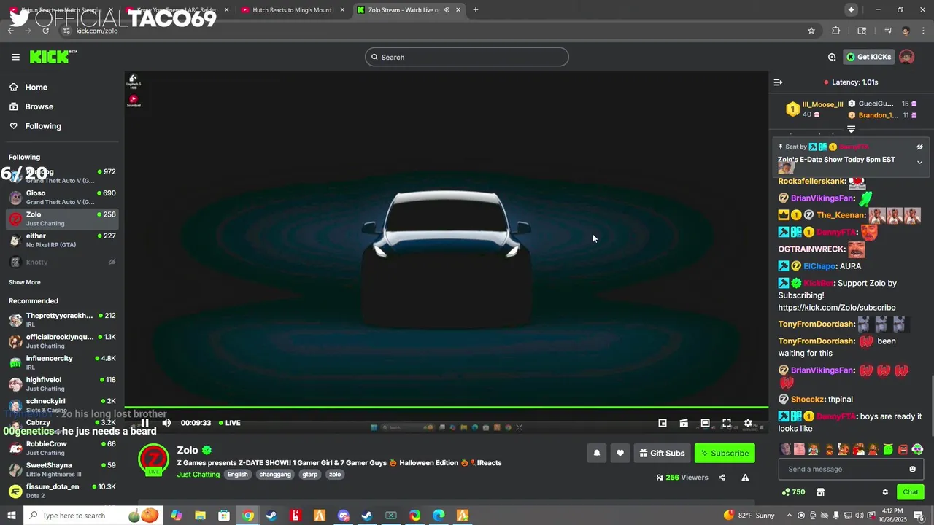This screenshot has height=525, width=934.
Task: Open the Home sidebar item
Action: [36, 87]
